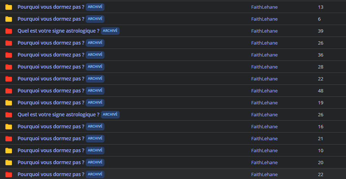Viewport: 346px width, 179px height.
Task: Click the red folder icon beside the 39-reply astrologique topic
Action: pos(9,31)
